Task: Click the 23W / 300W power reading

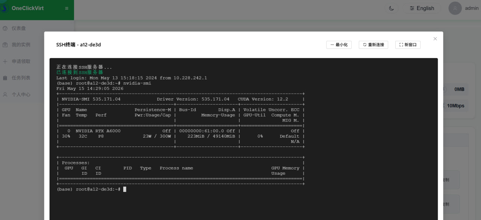Action: click(x=157, y=136)
